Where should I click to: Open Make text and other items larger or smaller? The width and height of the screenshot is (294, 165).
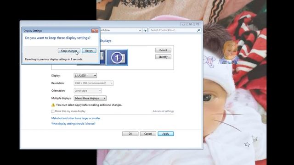click(x=76, y=118)
